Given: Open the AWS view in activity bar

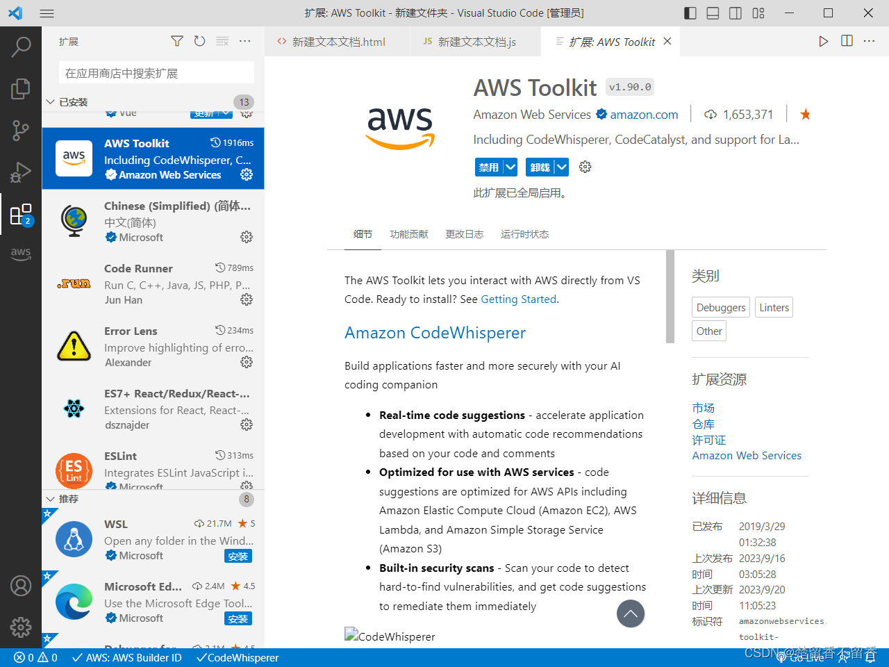Looking at the screenshot, I should [x=21, y=254].
